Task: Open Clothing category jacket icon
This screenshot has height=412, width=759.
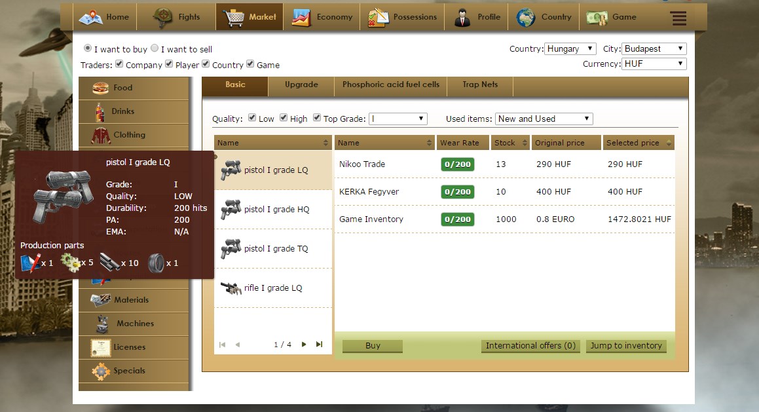Action: coord(101,135)
